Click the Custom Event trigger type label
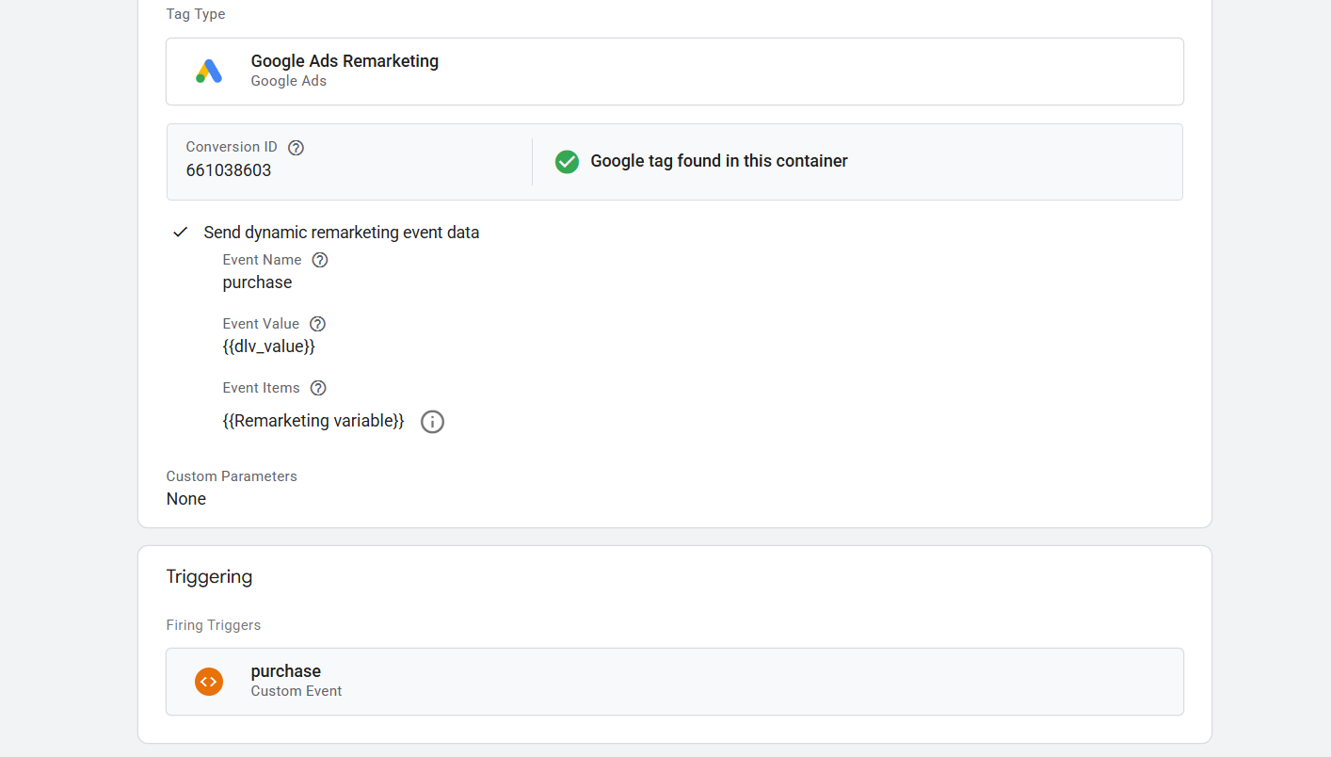The image size is (1331, 757). [297, 691]
